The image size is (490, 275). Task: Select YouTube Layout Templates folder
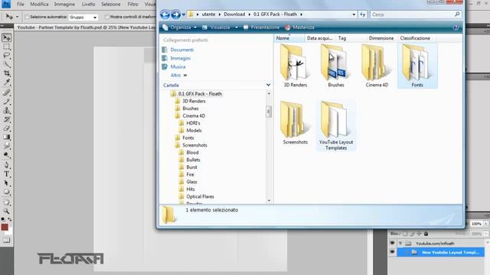pyautogui.click(x=336, y=126)
